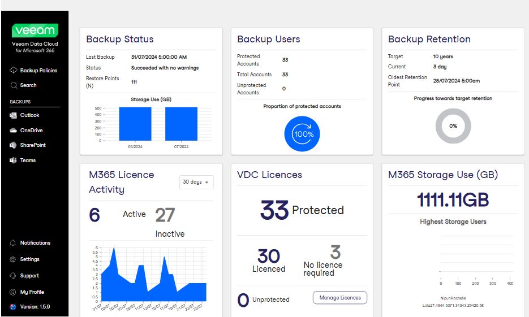Screen dimensions: 529x317
Task: Click the SharePoint icon in sidebar
Action: coord(13,145)
